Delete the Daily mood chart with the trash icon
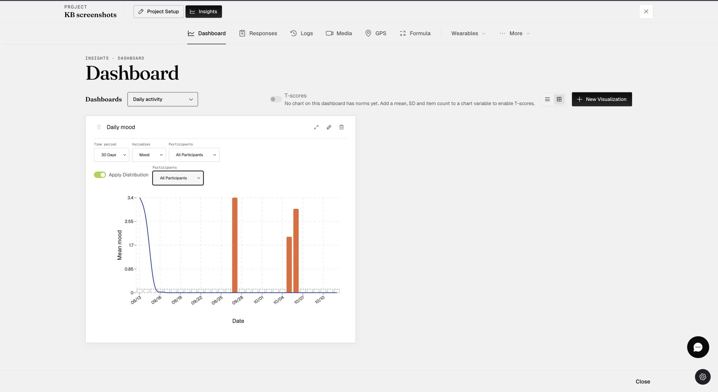The width and height of the screenshot is (718, 392). [x=341, y=127]
